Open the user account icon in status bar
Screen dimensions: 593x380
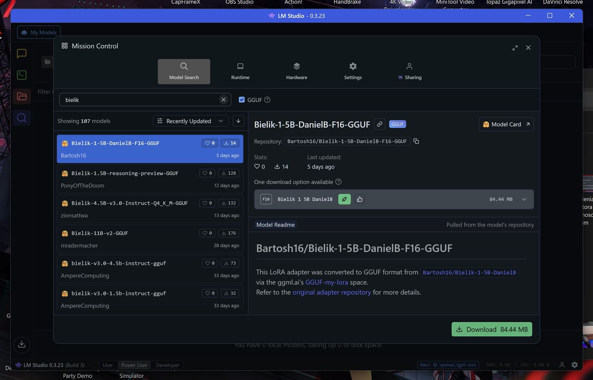[x=562, y=365]
